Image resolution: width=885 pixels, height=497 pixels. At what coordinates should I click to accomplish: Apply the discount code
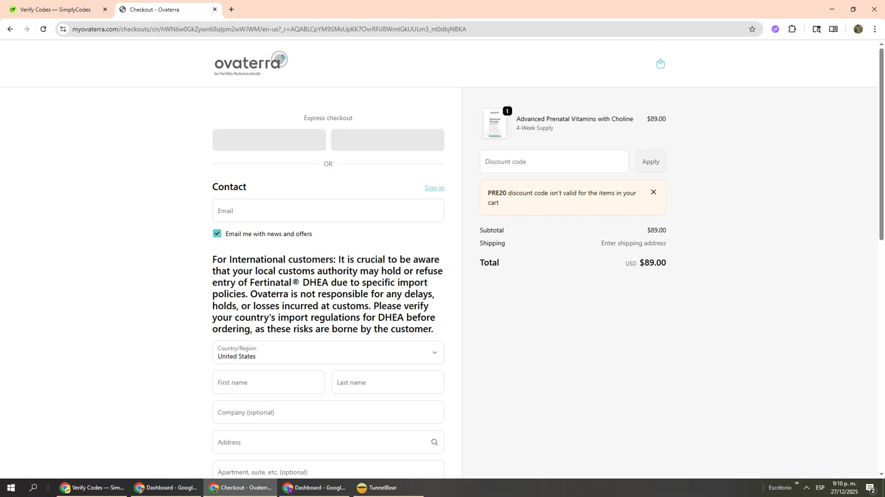650,161
